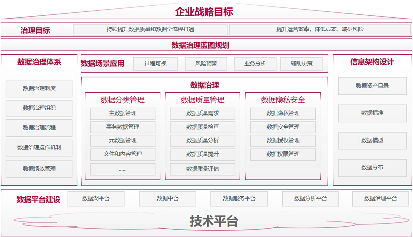Click the 文件和内容管理 box
This screenshot has width=413, height=237.
coord(123,154)
